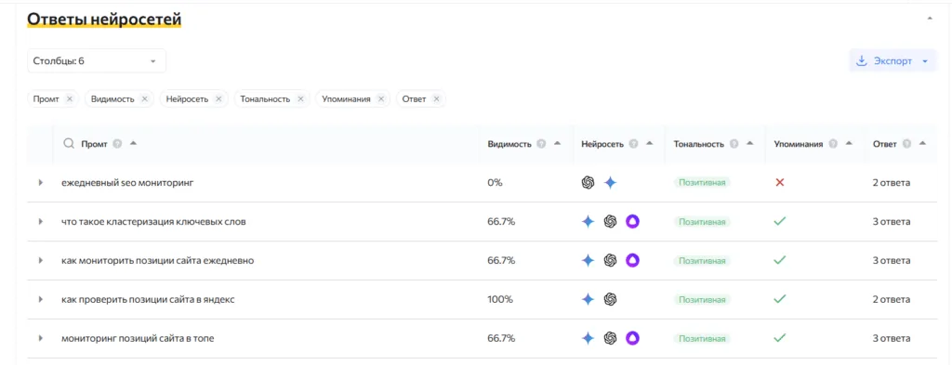
Task: Click green checkmark in позиции сайта в яндекс row
Action: click(x=780, y=299)
